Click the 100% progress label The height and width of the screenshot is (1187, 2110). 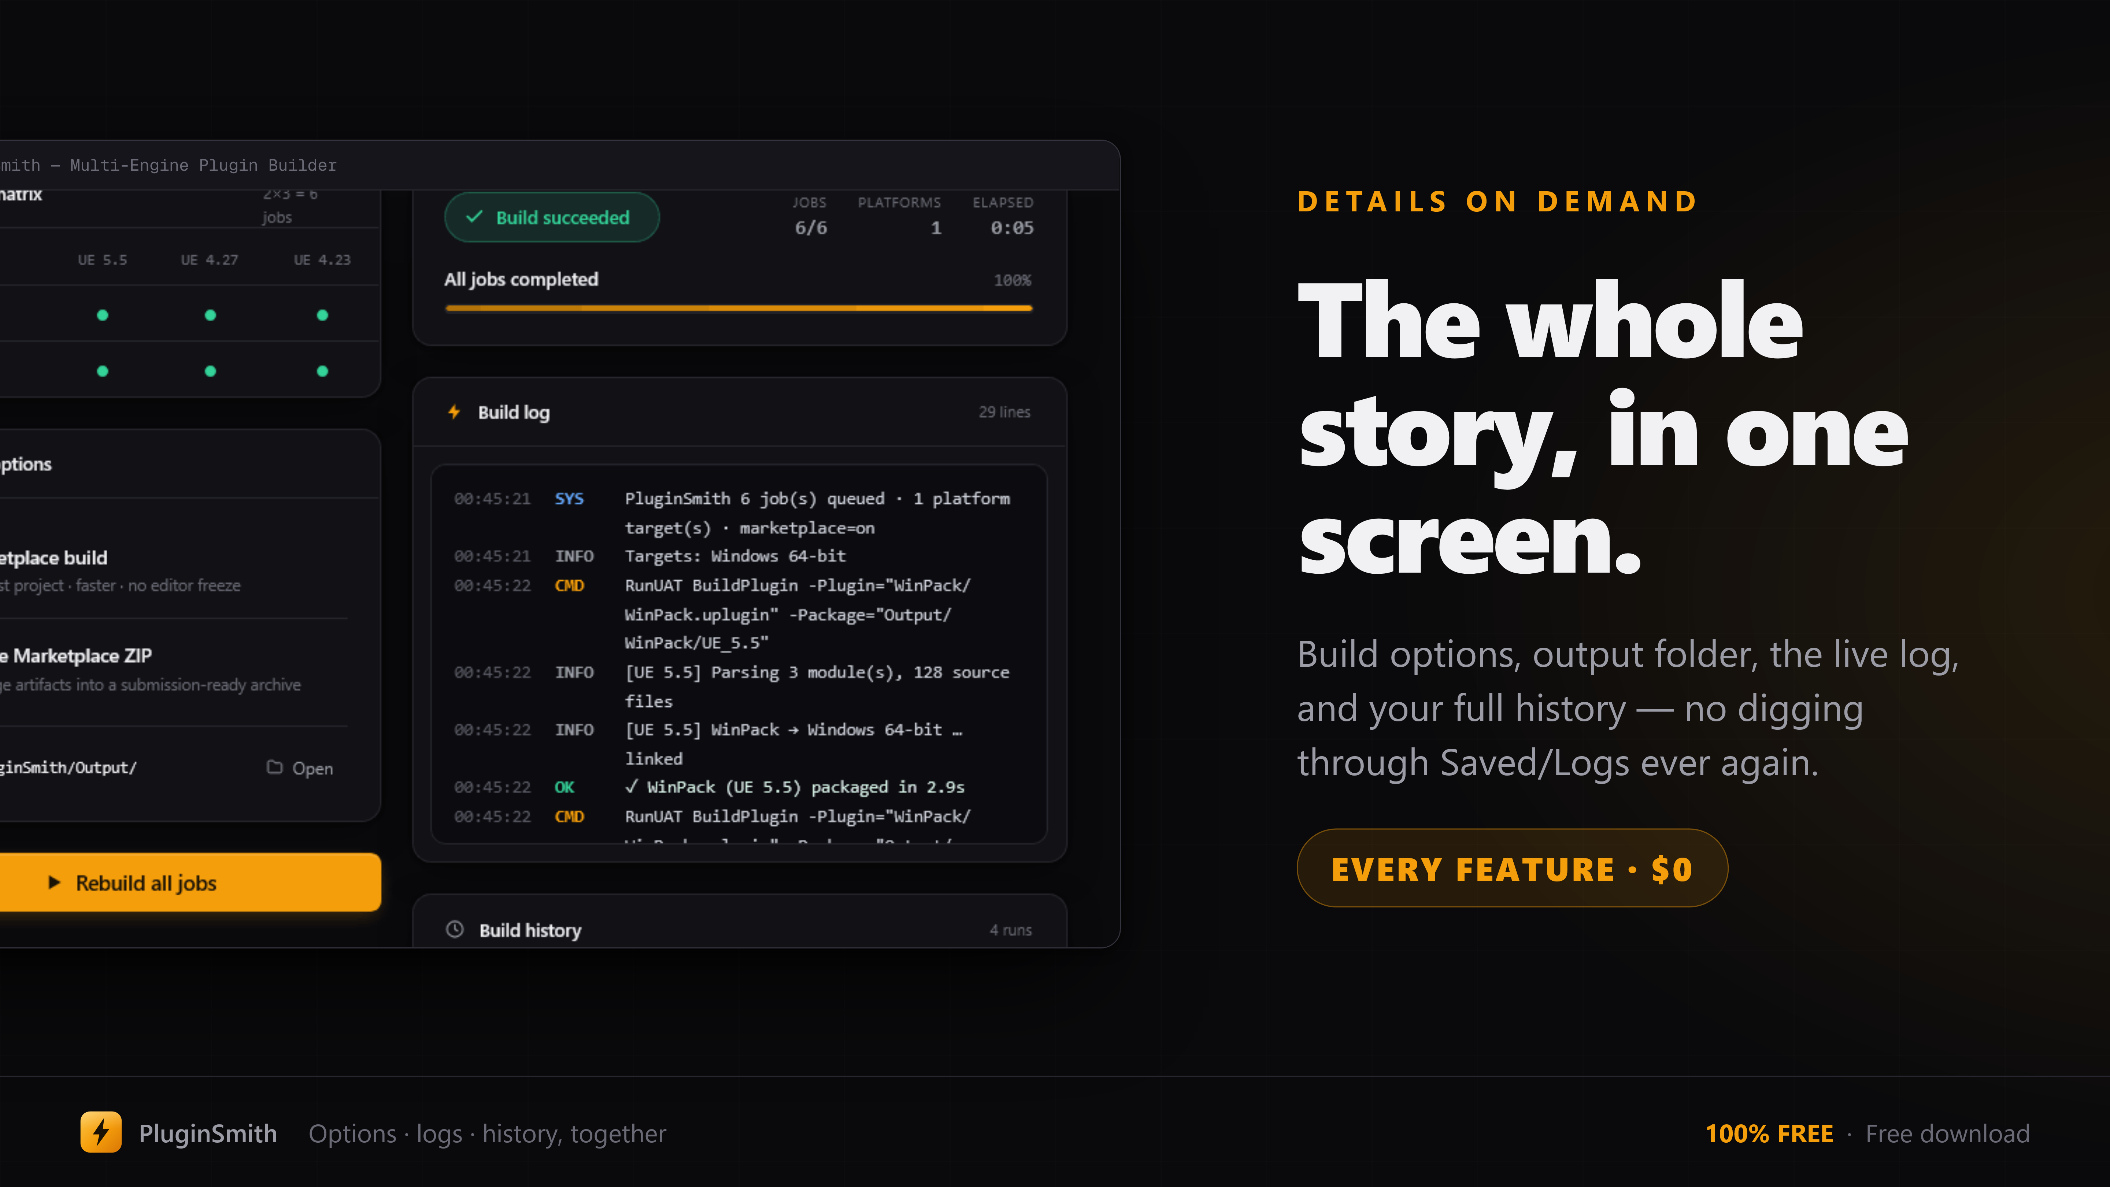pyautogui.click(x=1013, y=280)
